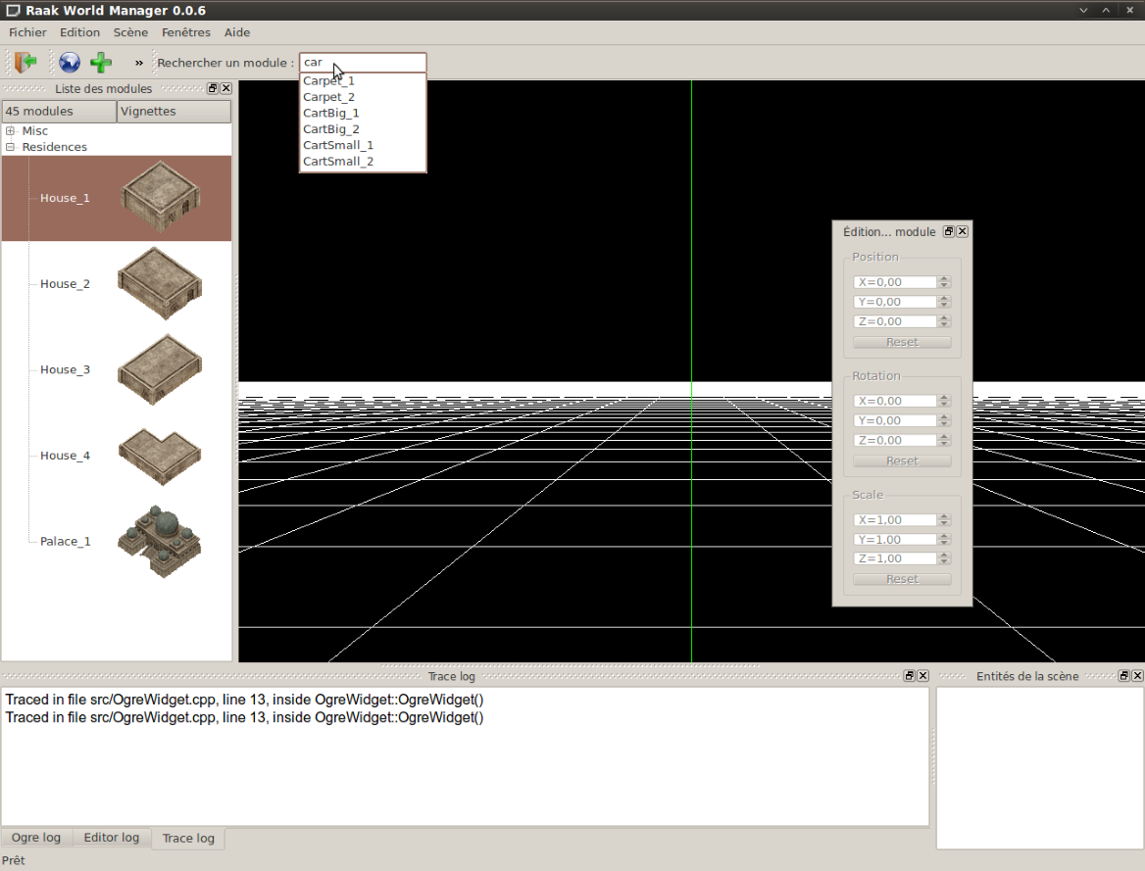Click the module search input field
Screen dimensions: 1145x871
[x=363, y=62]
